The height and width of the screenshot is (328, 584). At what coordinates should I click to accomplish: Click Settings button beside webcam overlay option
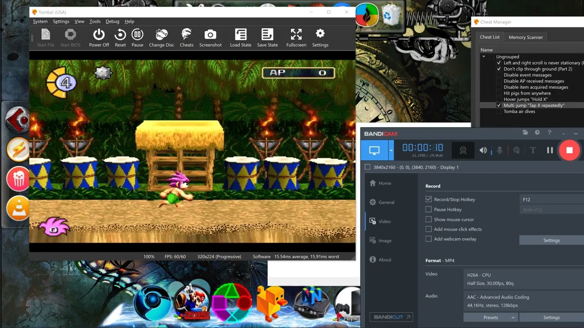(x=551, y=240)
